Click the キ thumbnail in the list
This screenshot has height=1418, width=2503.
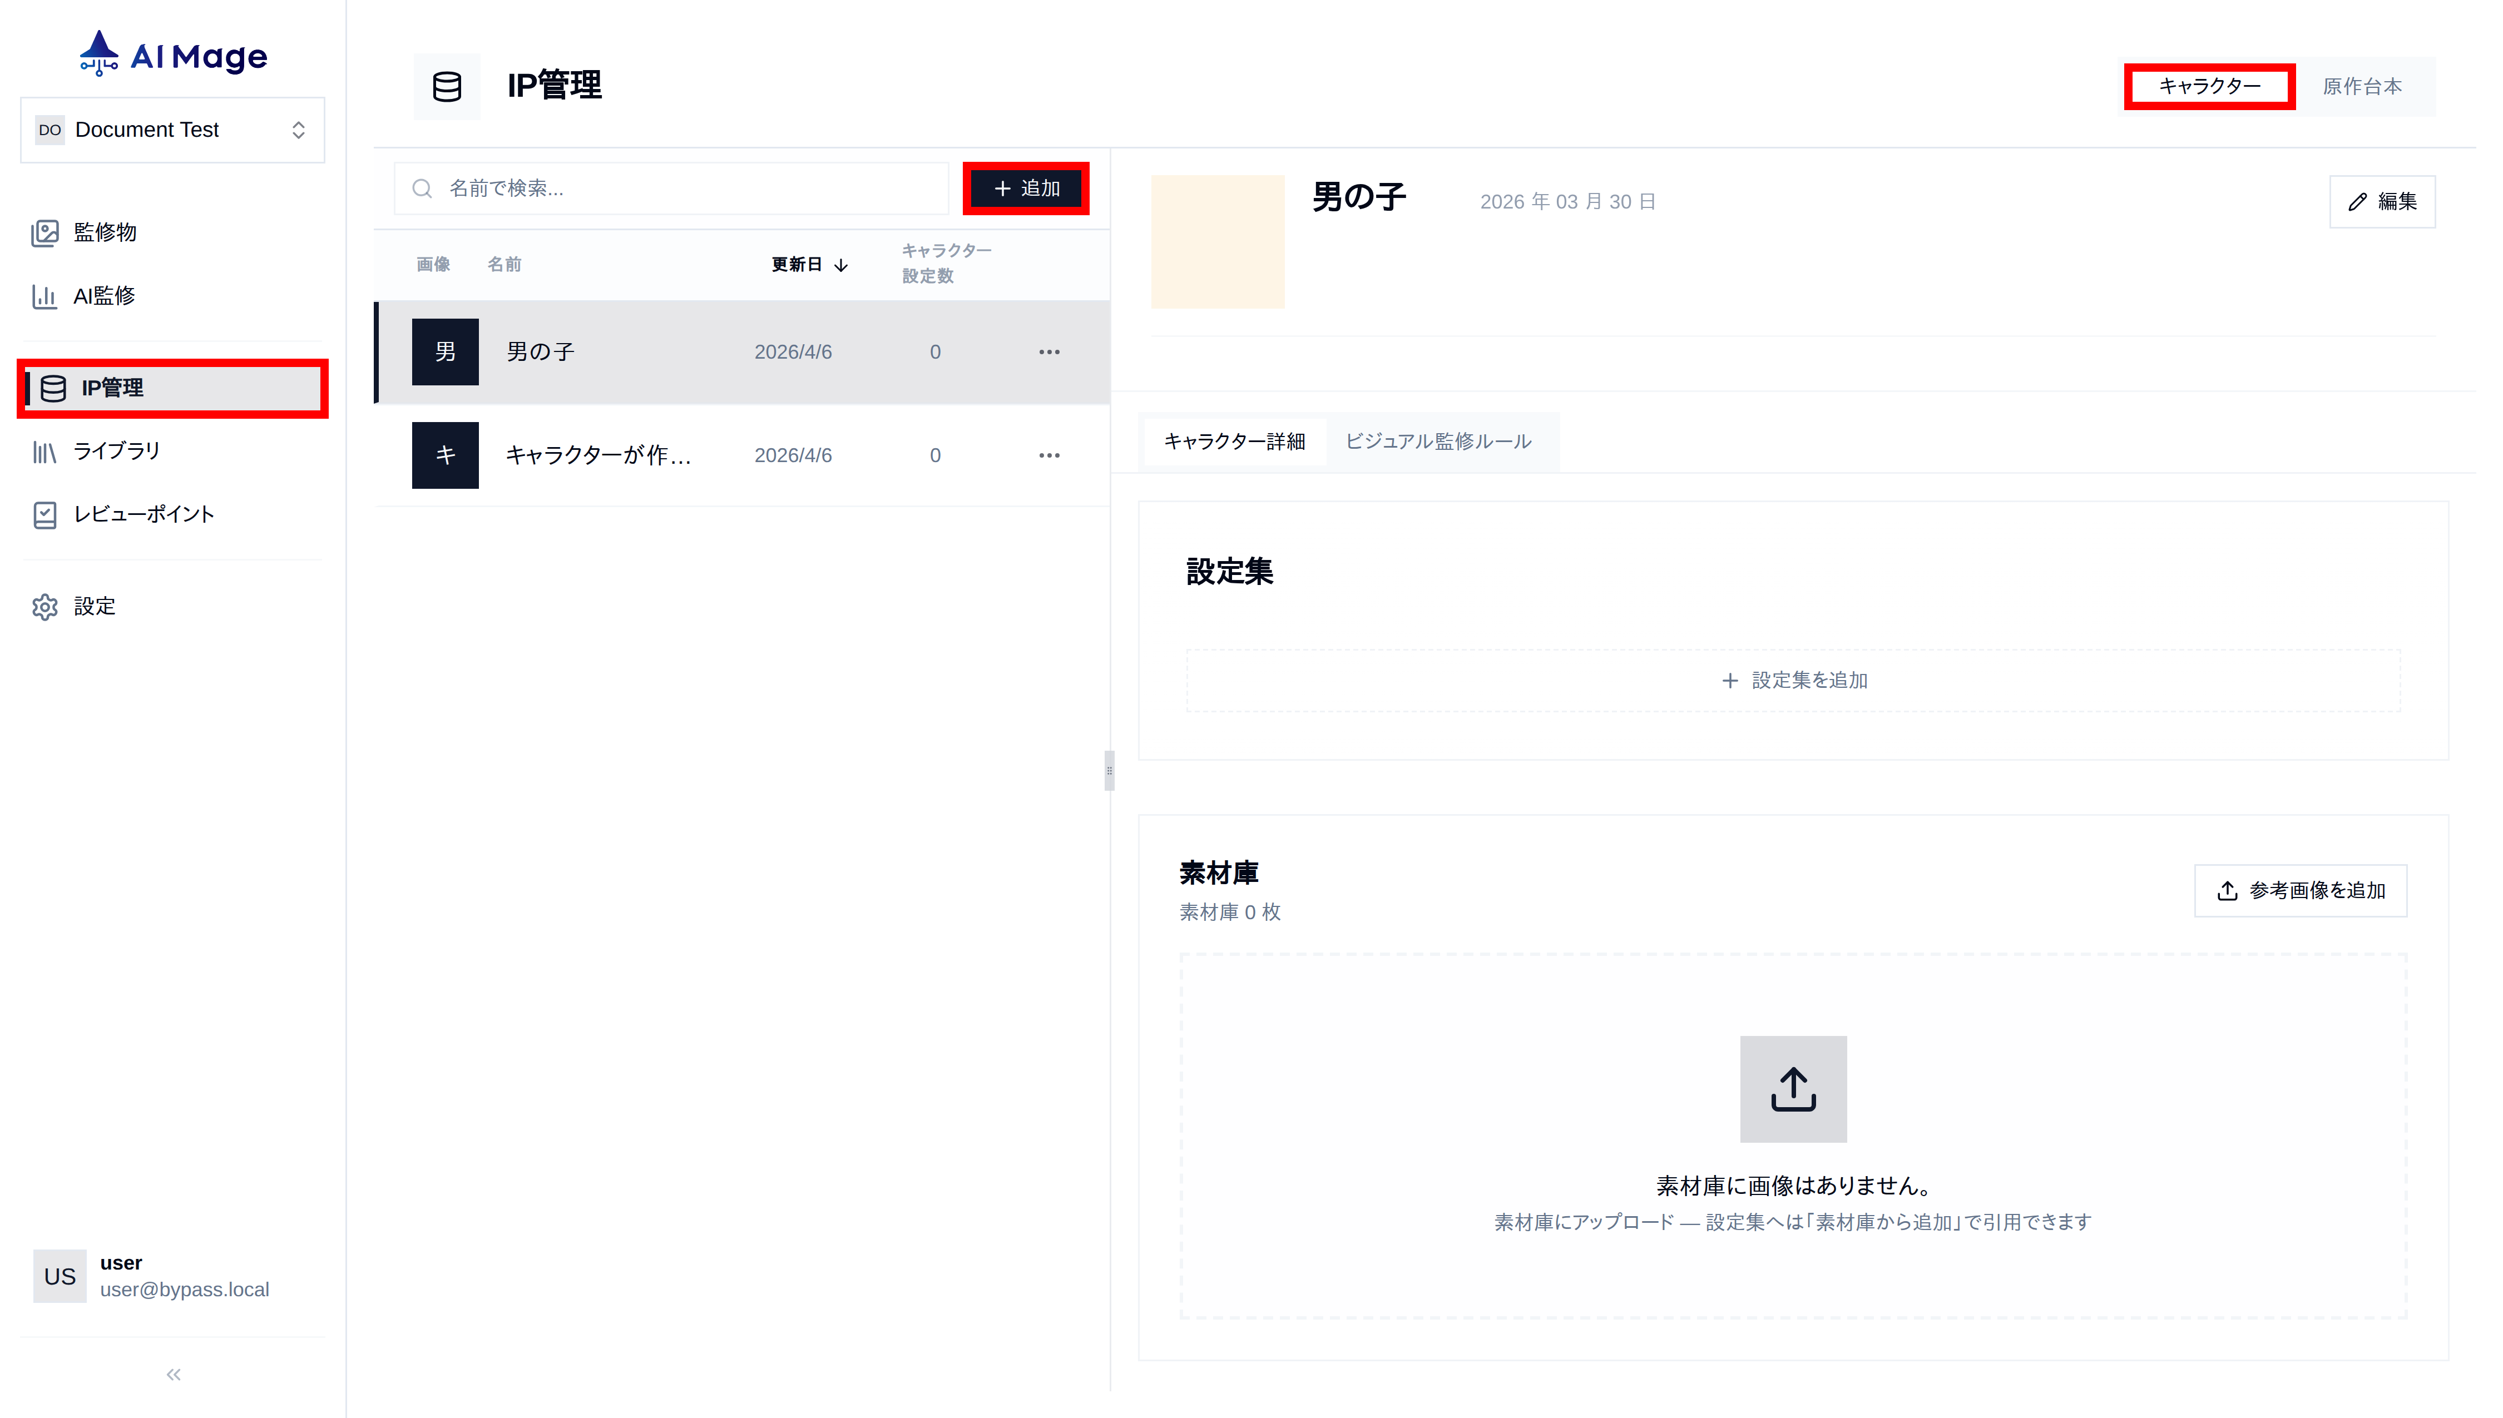445,455
